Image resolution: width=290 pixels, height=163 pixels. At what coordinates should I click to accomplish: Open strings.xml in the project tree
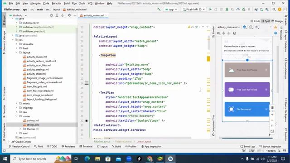[33, 125]
